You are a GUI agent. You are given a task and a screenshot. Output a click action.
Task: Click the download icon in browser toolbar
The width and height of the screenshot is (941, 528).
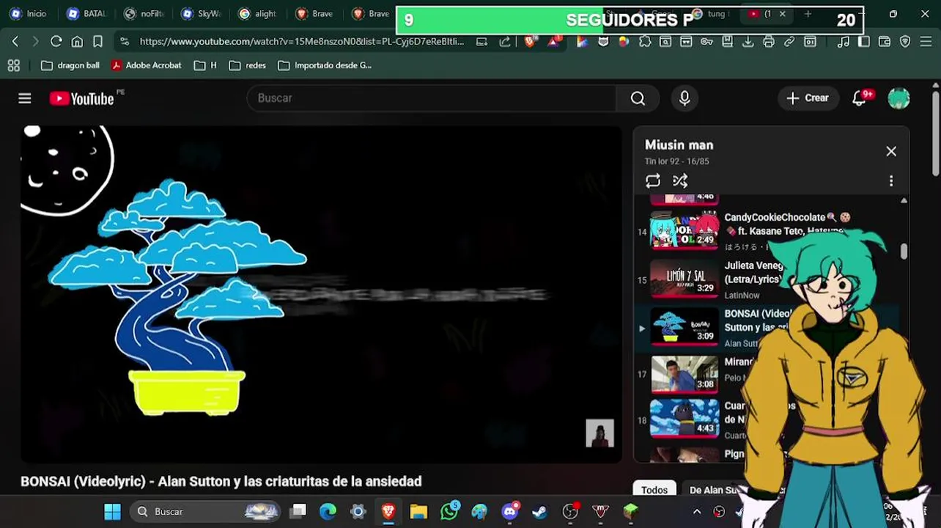click(748, 42)
